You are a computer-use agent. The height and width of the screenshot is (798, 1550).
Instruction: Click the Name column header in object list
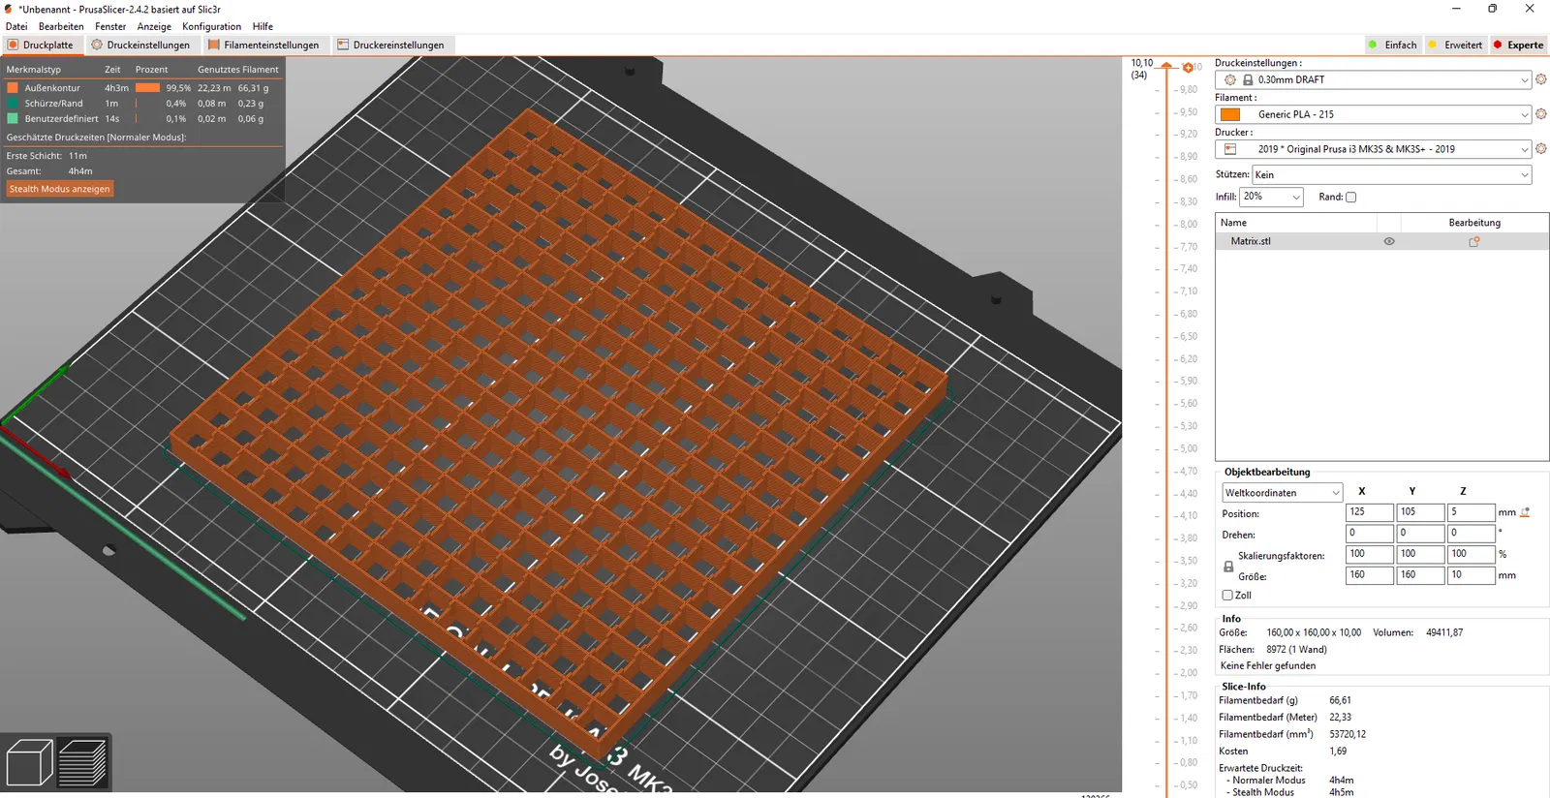click(1295, 223)
